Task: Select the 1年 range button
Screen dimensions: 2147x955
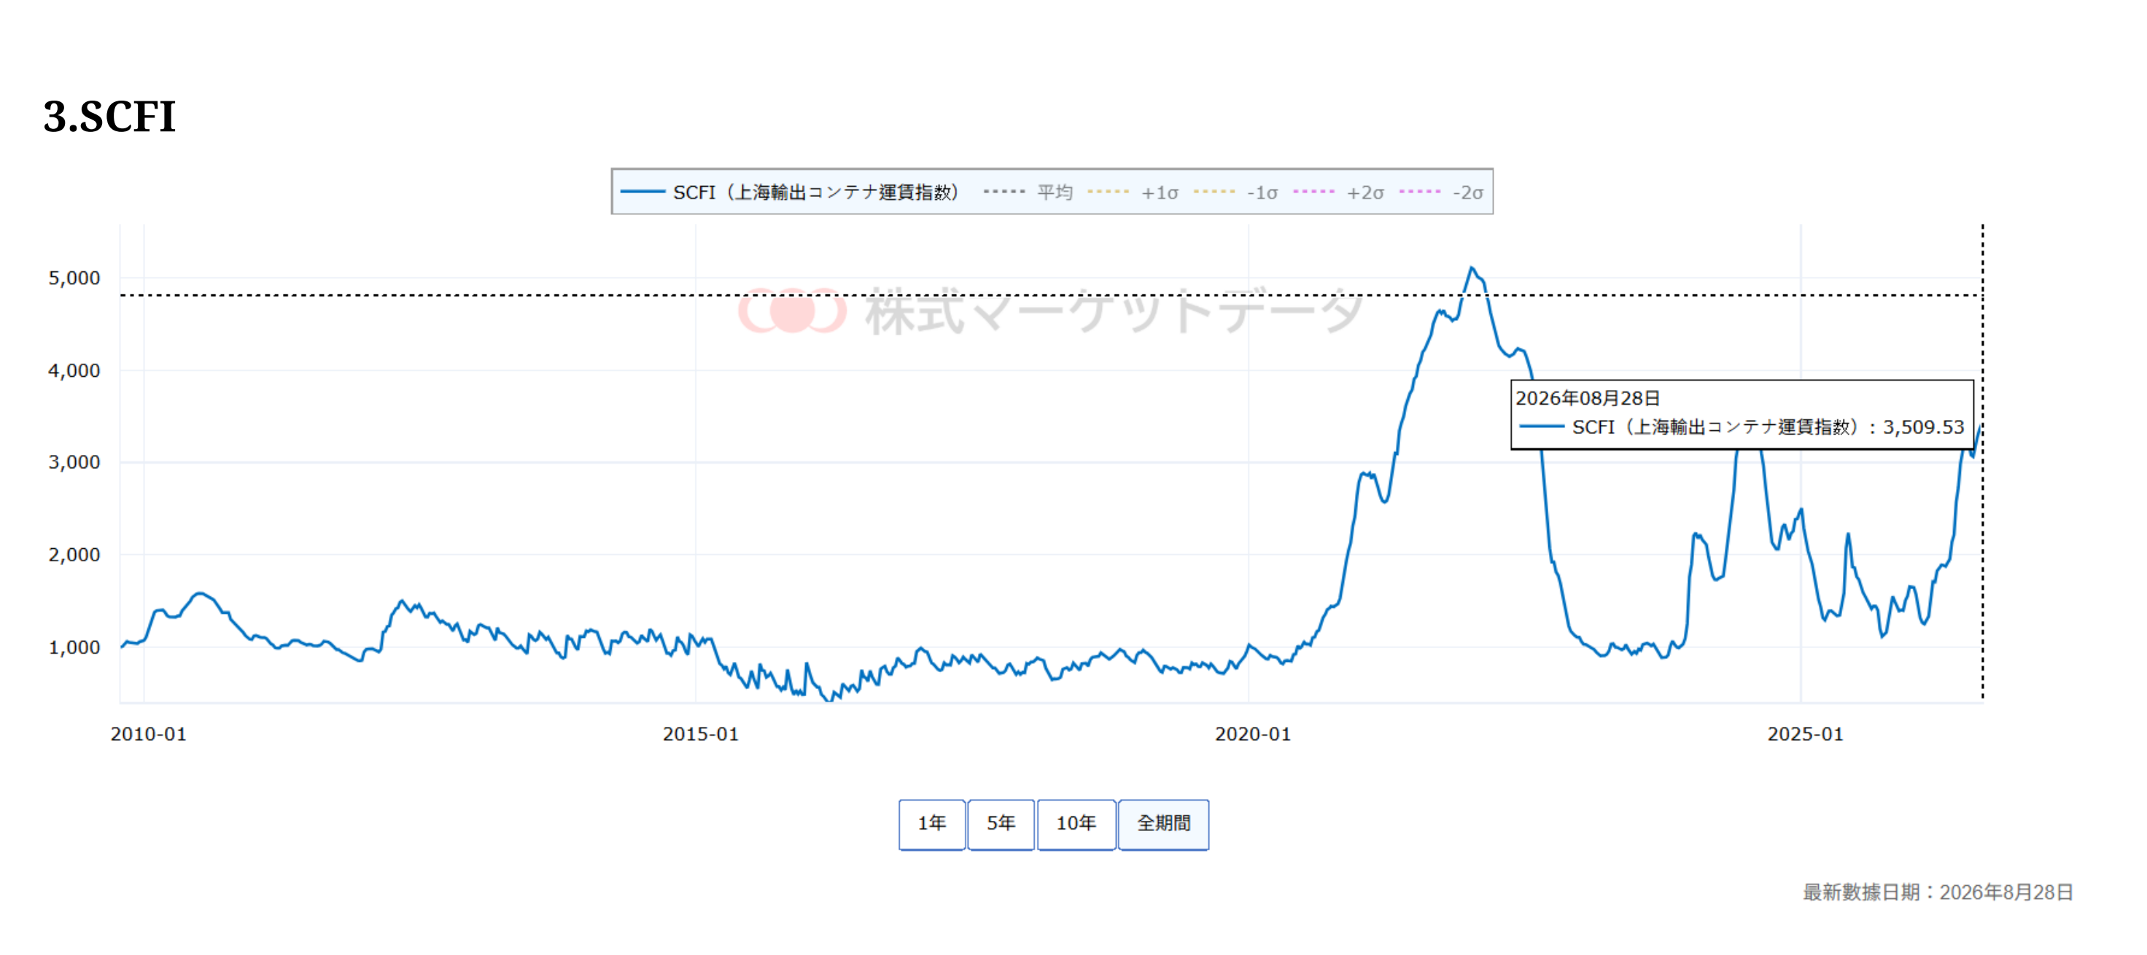Action: click(932, 825)
